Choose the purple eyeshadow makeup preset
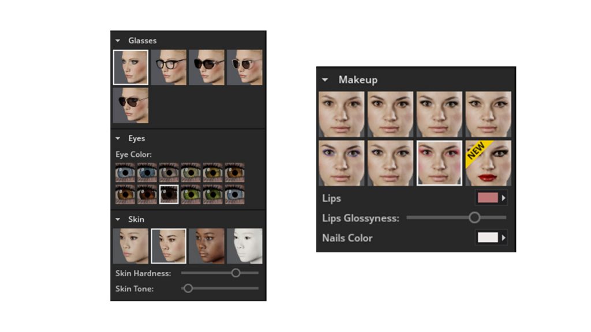The image size is (591, 332). click(x=342, y=163)
